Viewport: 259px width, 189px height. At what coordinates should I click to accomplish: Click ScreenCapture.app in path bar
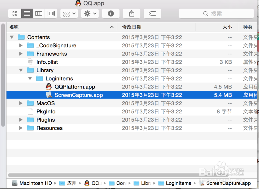(225, 183)
